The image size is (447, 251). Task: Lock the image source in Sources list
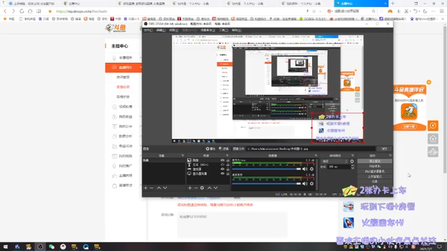(228, 160)
